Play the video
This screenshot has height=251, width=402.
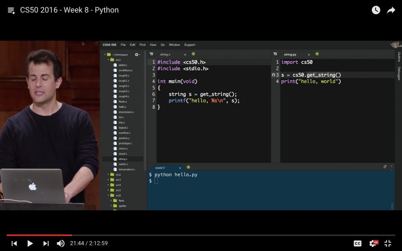coord(30,243)
